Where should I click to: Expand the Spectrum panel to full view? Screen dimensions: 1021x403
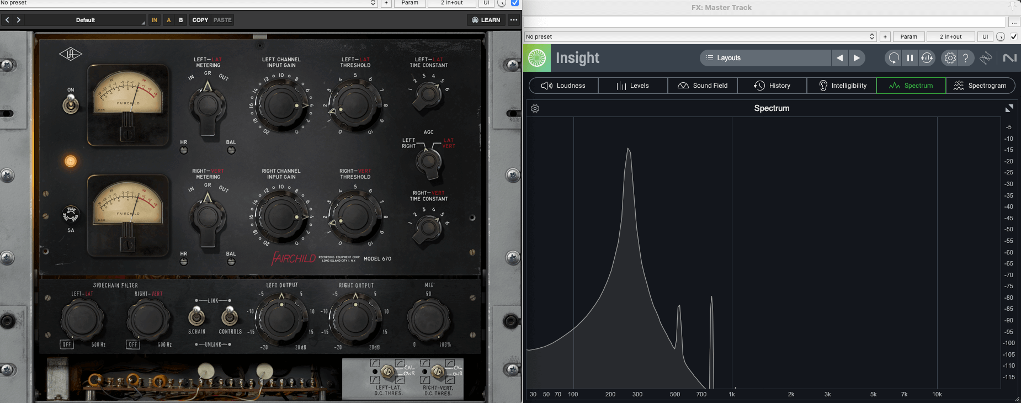coord(1009,109)
